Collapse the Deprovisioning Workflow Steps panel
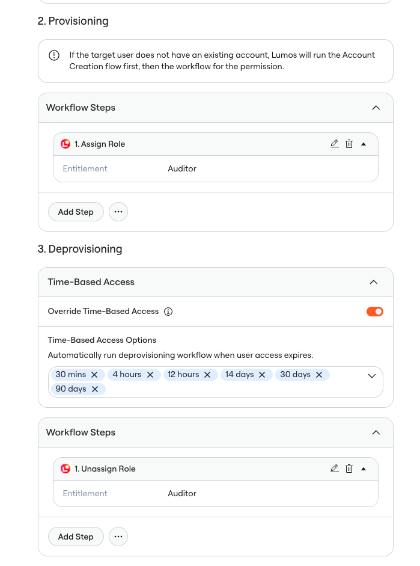Viewport: 420px width, 566px height. (x=376, y=432)
